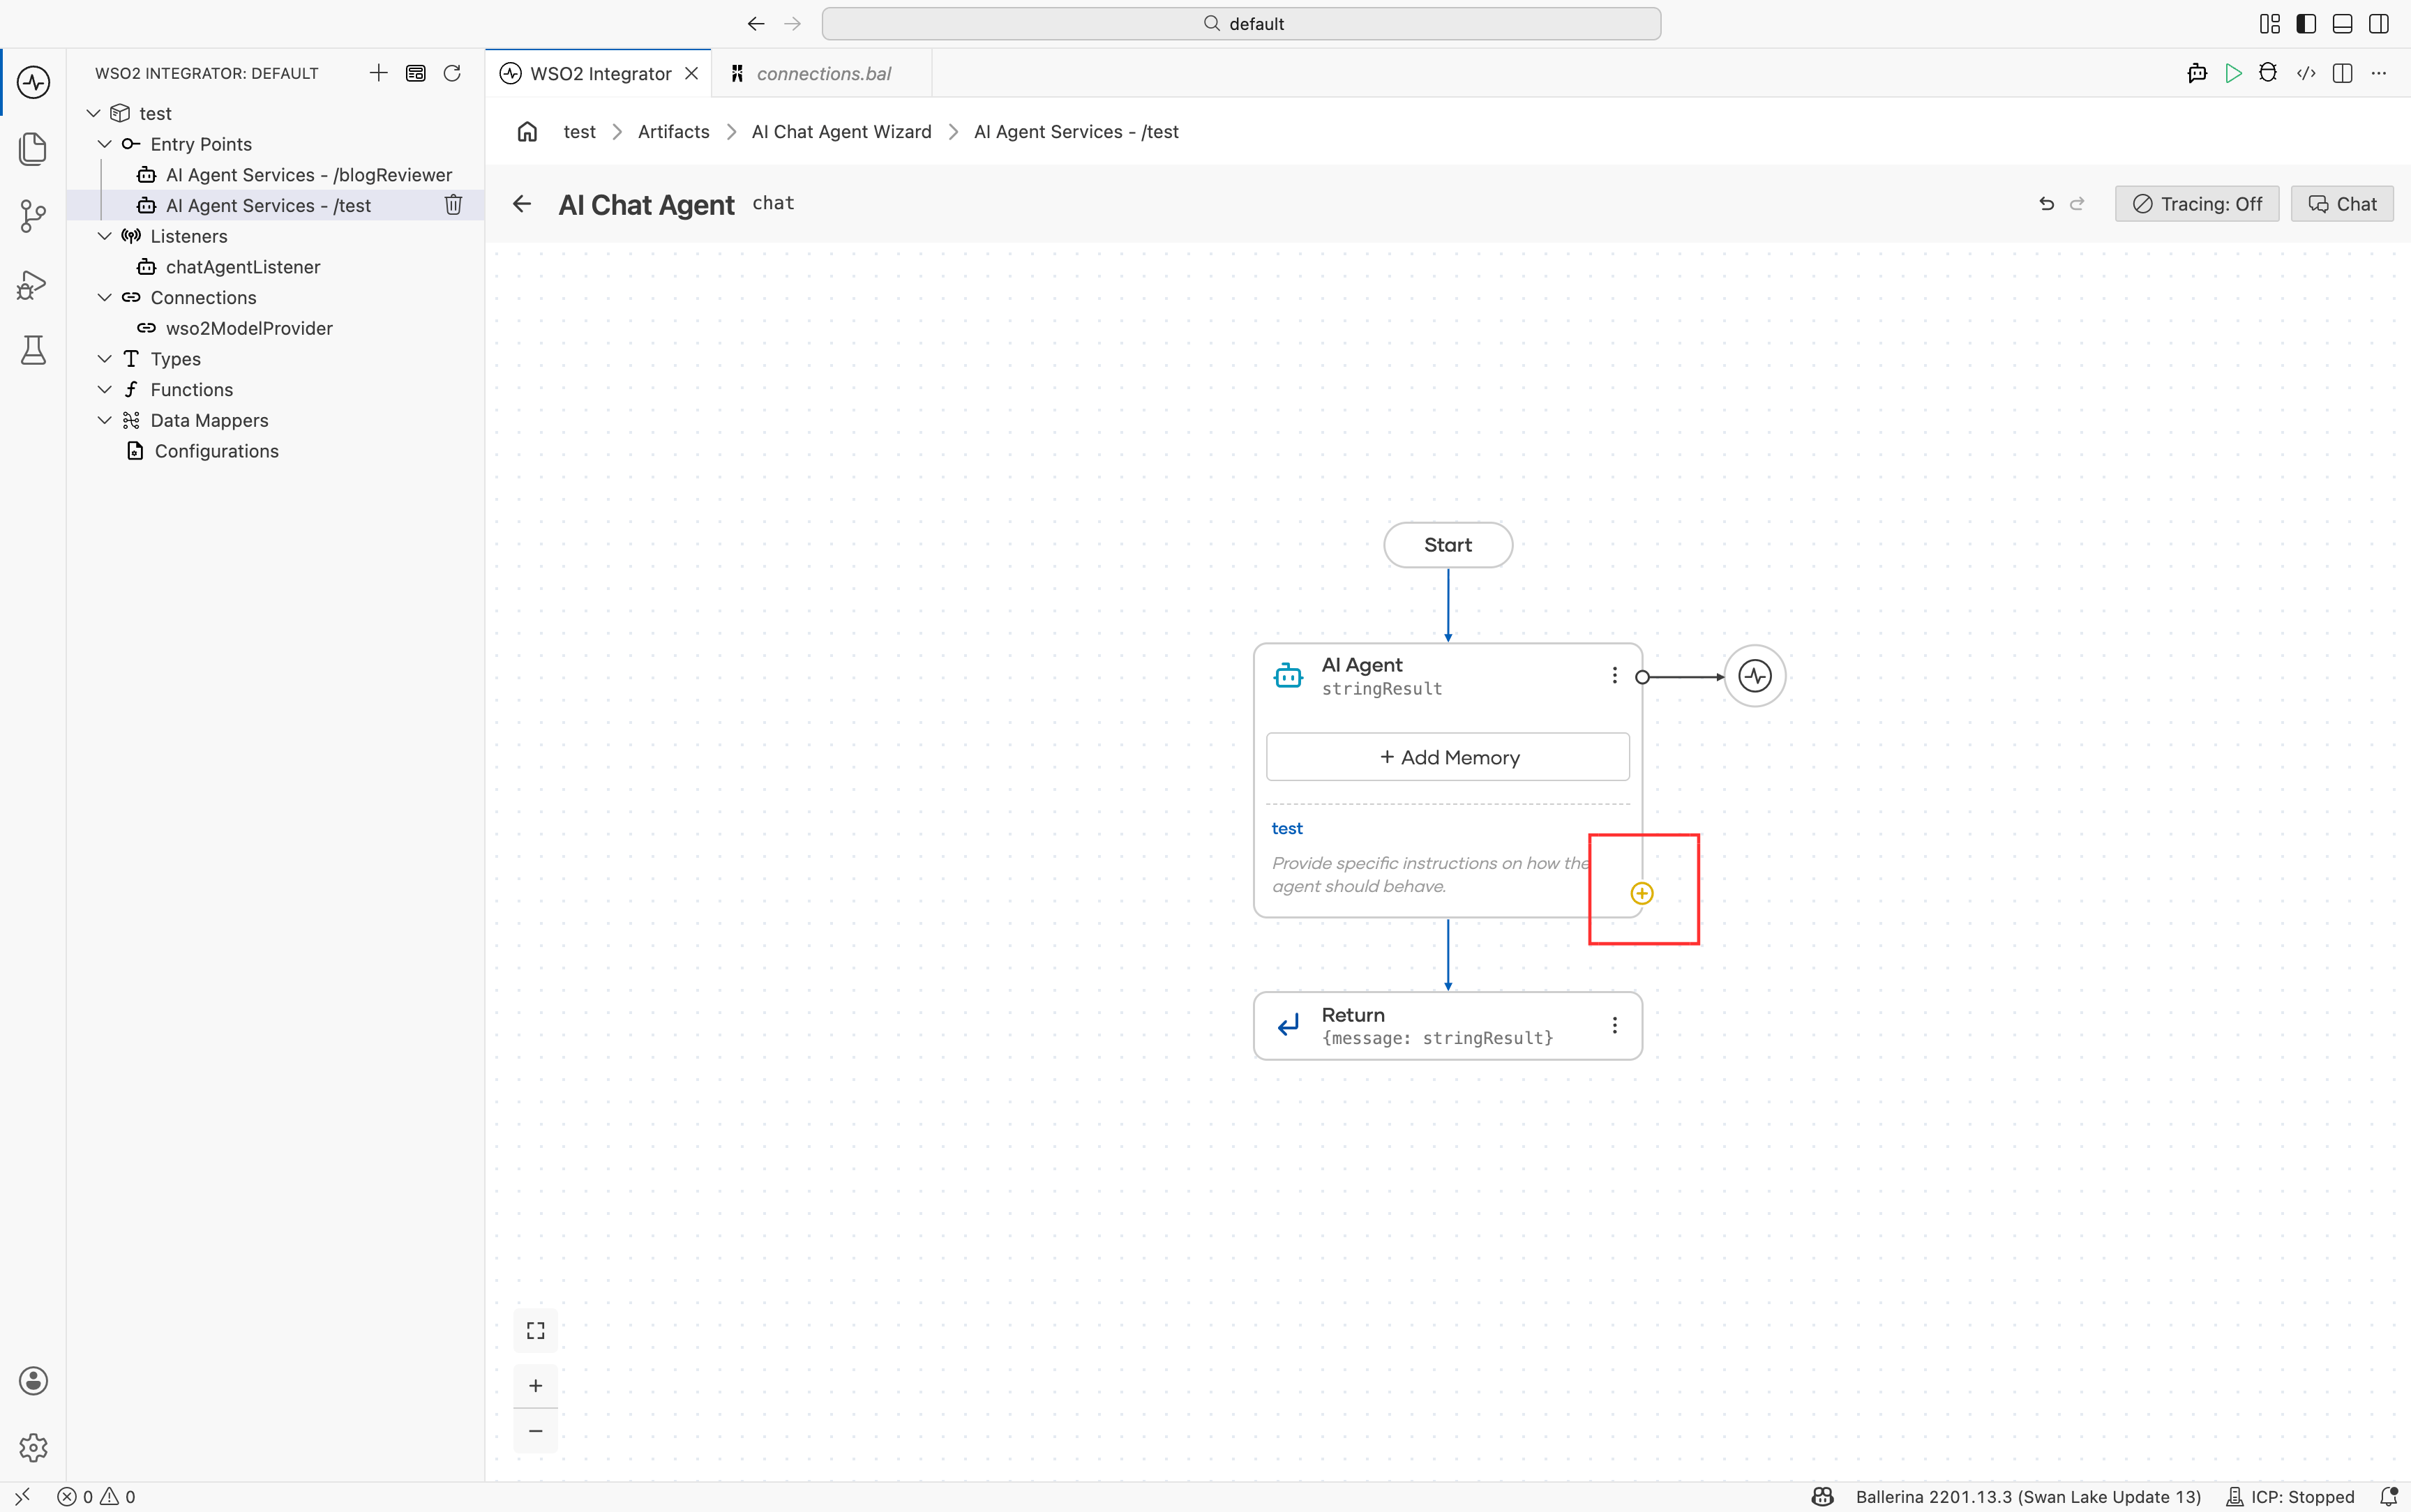
Task: Close the WSO2 Integrator tab
Action: click(x=691, y=73)
